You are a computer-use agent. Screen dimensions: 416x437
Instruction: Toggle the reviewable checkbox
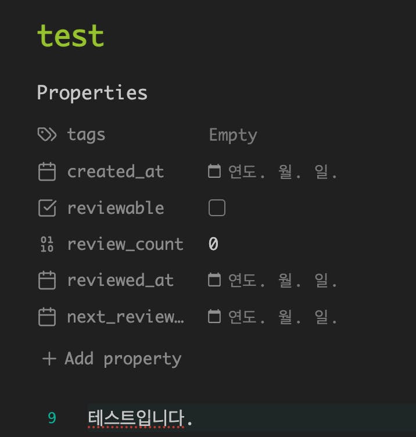(x=217, y=208)
